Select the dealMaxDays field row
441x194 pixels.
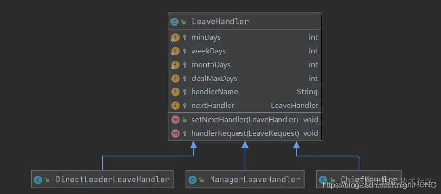(x=245, y=79)
